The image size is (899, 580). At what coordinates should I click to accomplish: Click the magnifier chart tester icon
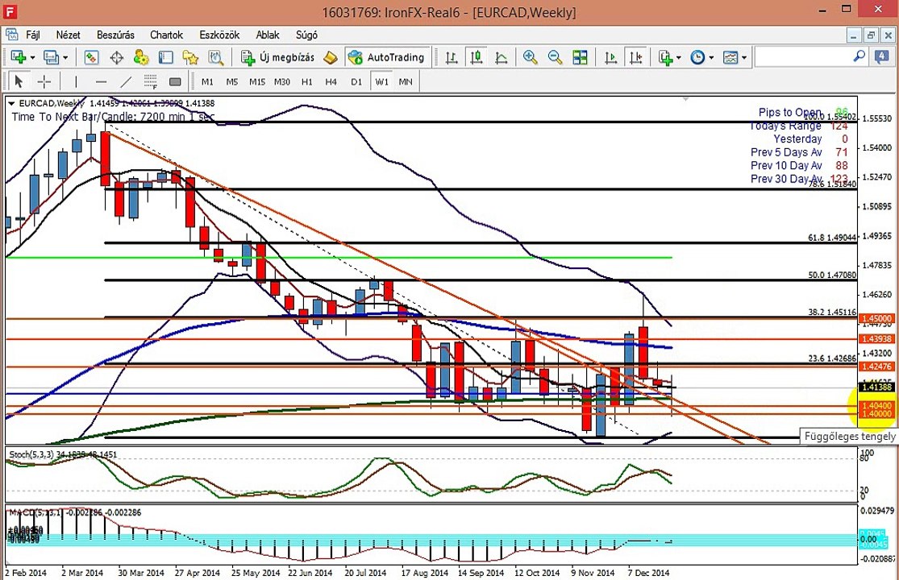[x=215, y=57]
